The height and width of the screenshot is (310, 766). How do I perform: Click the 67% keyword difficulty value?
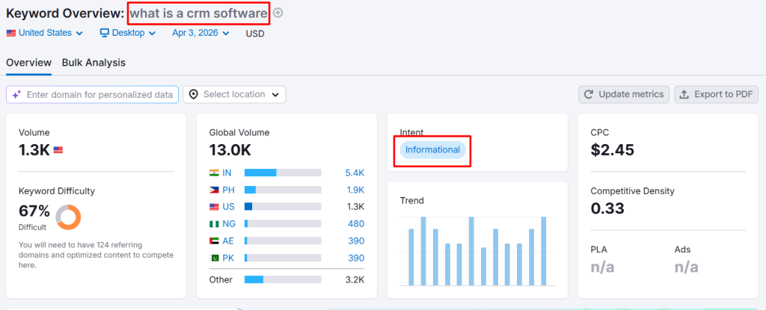pyautogui.click(x=34, y=211)
